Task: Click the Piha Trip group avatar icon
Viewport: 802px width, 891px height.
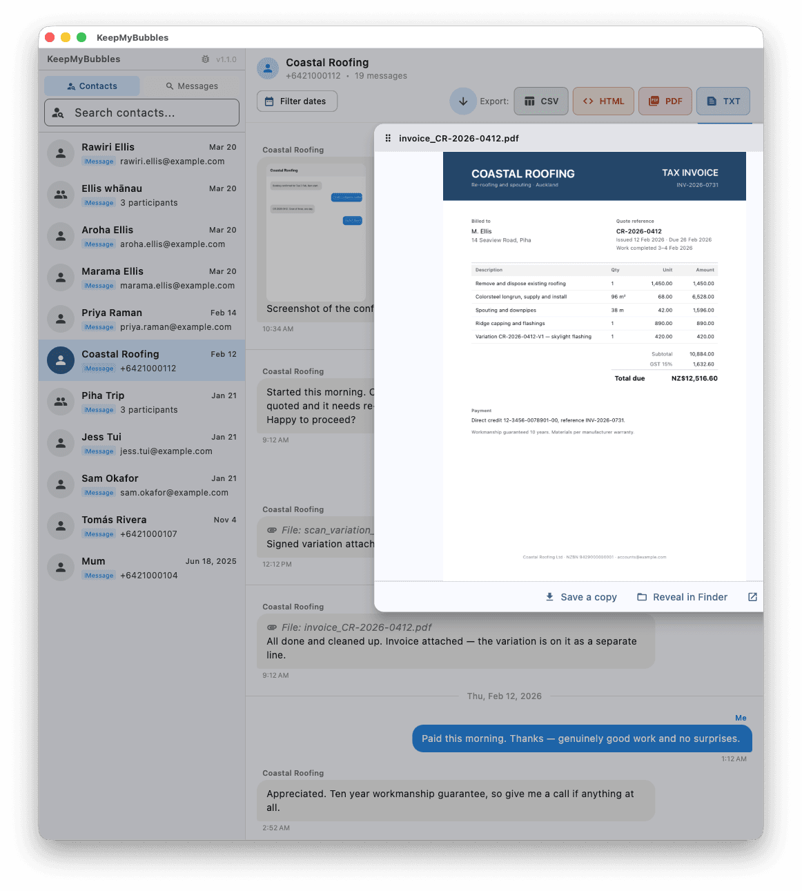Action: (x=61, y=402)
